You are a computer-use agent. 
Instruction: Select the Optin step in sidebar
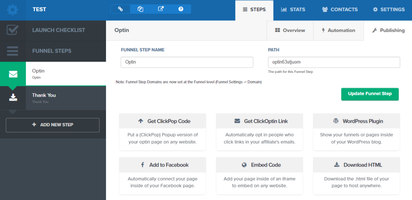click(x=53, y=74)
